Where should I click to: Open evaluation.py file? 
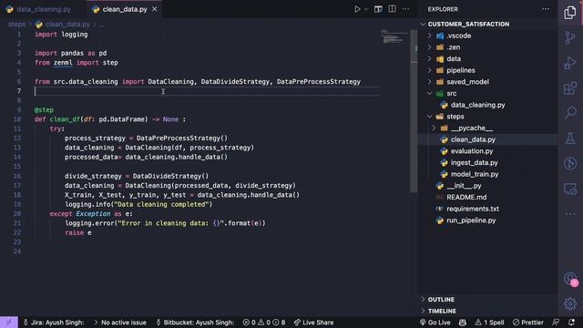click(472, 151)
